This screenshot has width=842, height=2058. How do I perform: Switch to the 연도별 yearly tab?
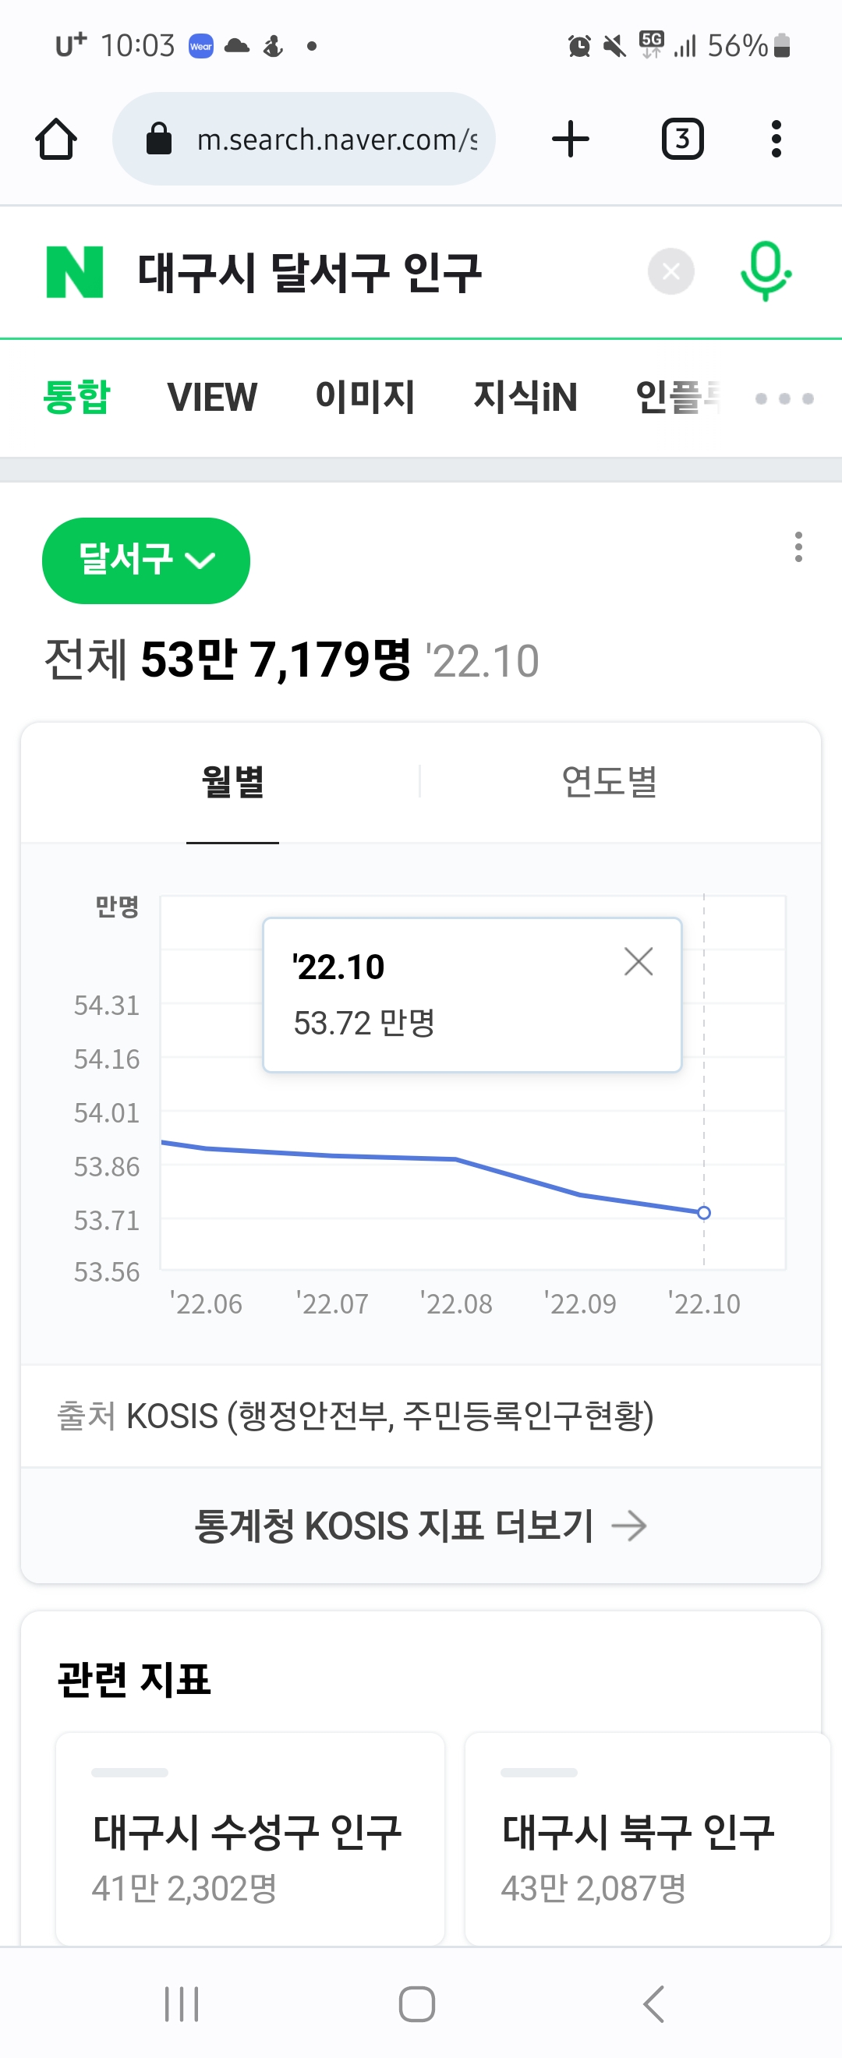609,781
